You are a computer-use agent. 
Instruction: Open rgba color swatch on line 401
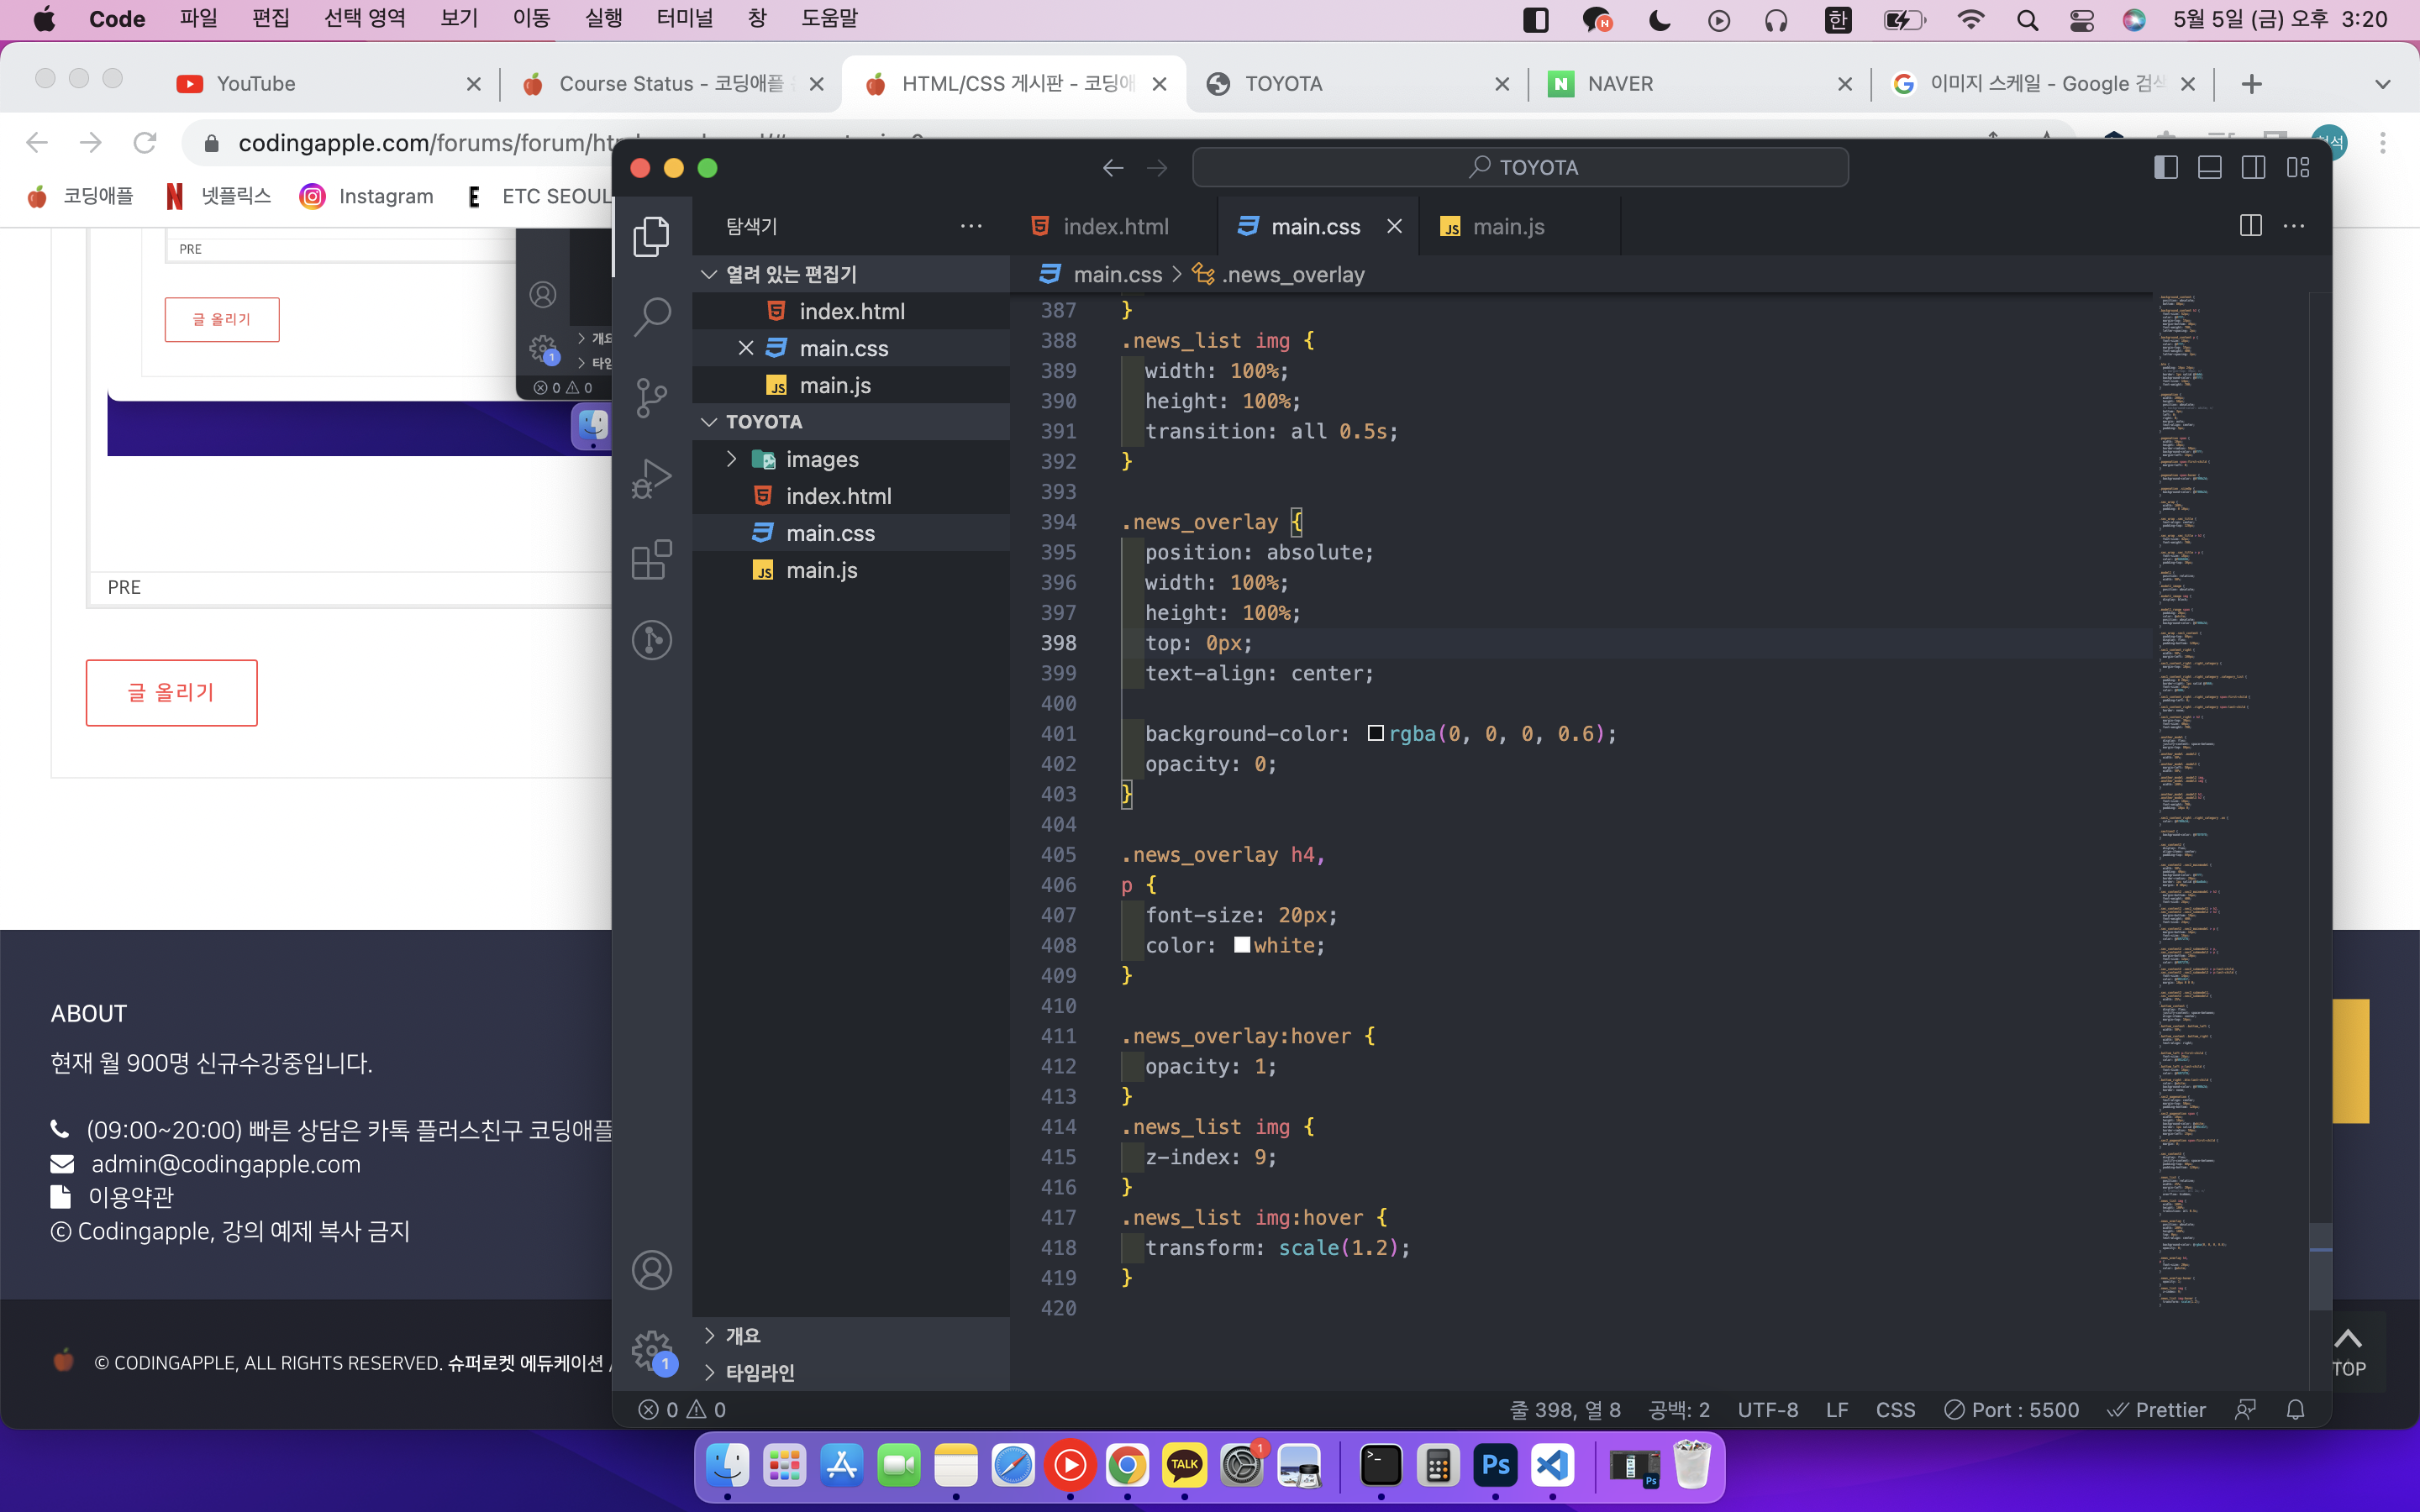[x=1375, y=733]
